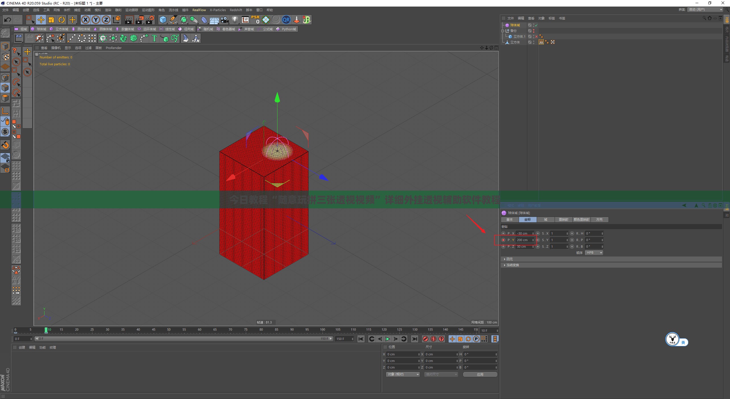Viewport: 730px width, 399px height.
Task: Toggle the S.X animation circle
Action: (538, 233)
